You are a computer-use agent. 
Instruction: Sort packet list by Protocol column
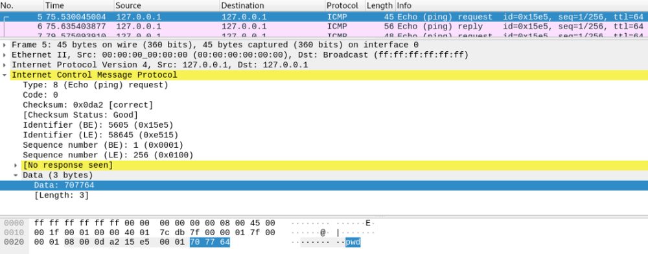click(345, 6)
